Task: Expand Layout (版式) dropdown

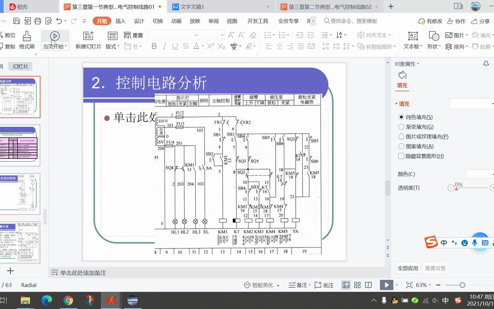Action: [112, 46]
